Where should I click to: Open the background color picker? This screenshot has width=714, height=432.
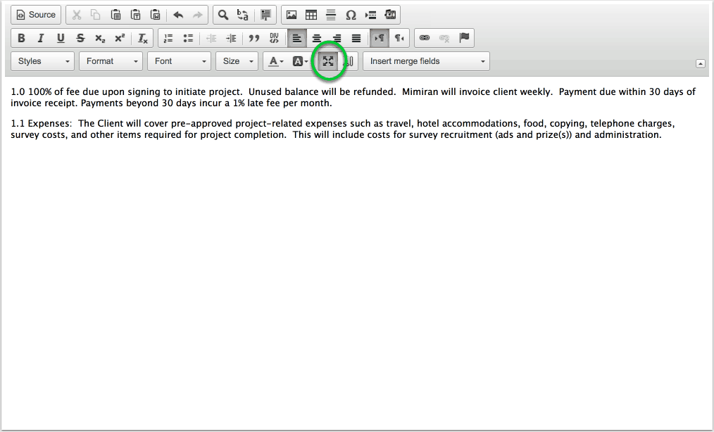point(300,61)
